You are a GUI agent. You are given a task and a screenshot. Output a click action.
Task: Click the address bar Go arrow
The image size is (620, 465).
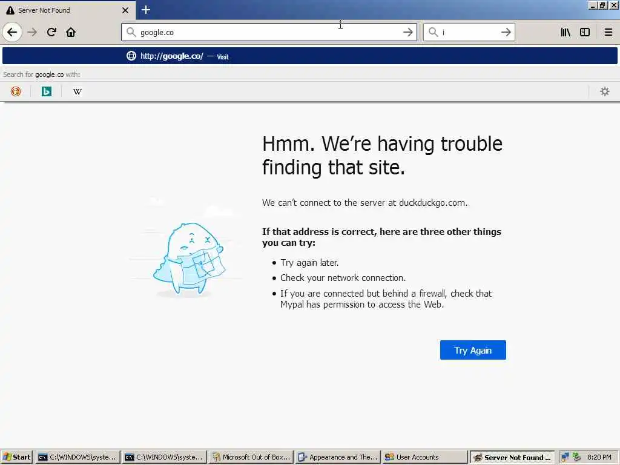407,32
